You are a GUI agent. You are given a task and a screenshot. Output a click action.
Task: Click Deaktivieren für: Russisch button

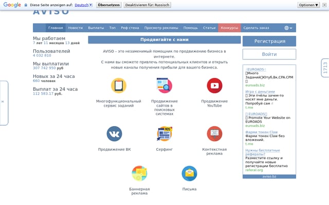pos(148,5)
